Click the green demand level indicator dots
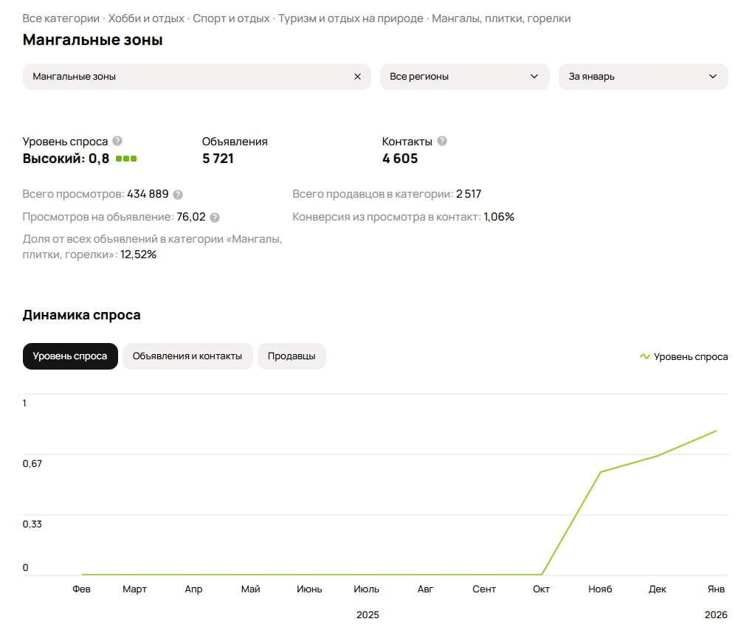755x644 pixels. 126,159
